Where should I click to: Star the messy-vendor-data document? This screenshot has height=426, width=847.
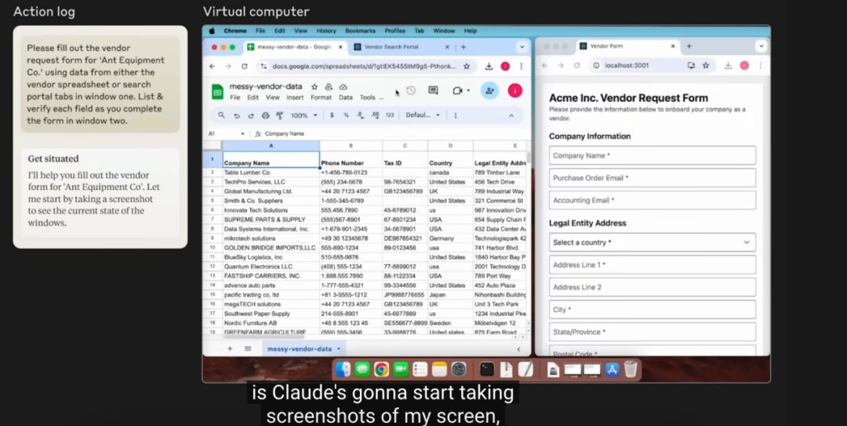(x=314, y=87)
